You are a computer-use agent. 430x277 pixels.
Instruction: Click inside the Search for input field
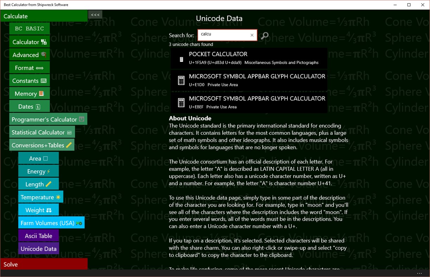223,35
